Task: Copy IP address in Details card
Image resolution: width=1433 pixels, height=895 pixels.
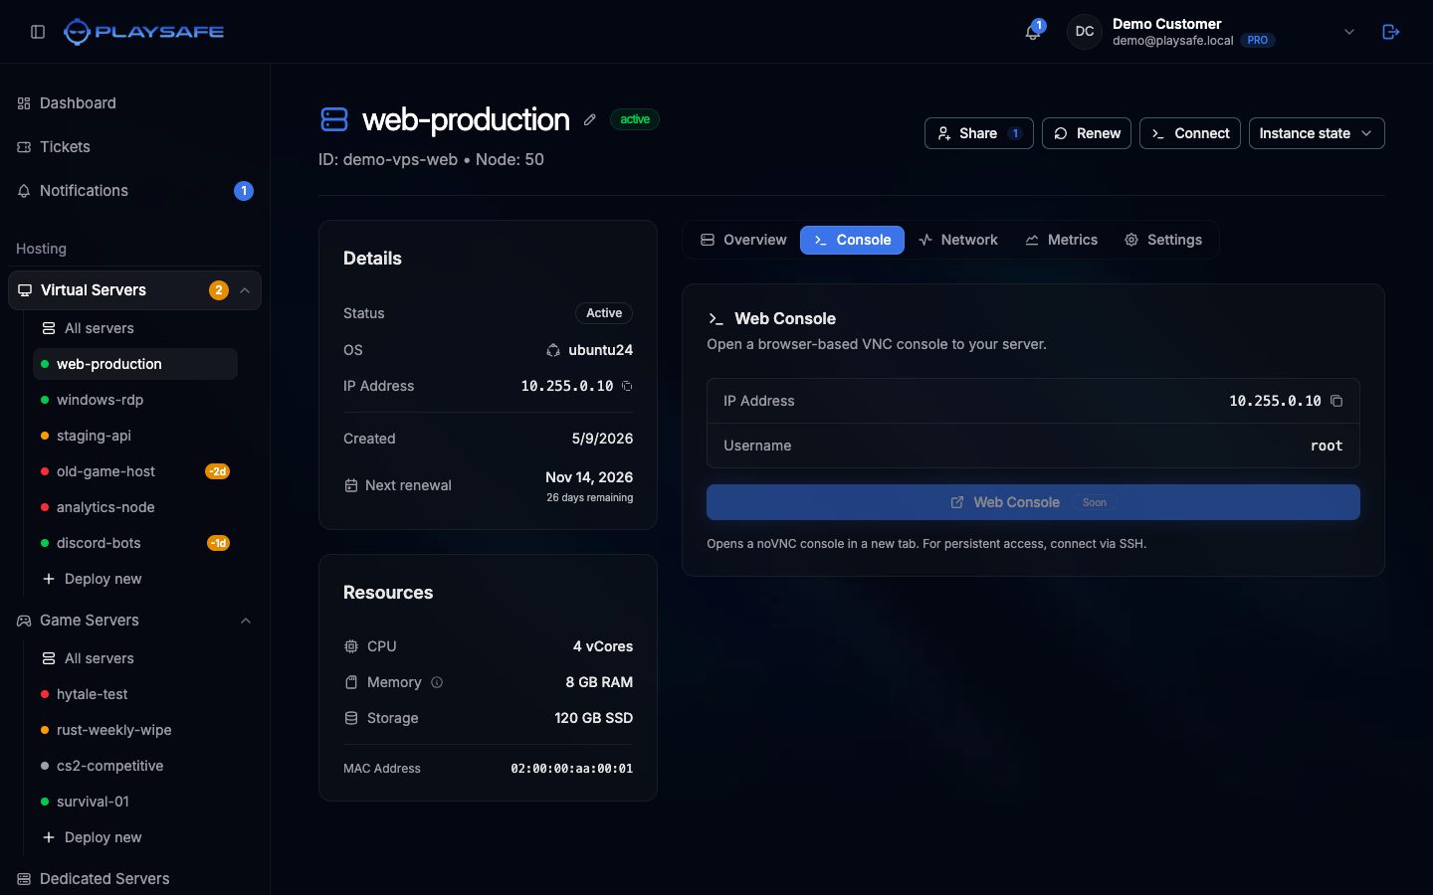Action: click(627, 386)
